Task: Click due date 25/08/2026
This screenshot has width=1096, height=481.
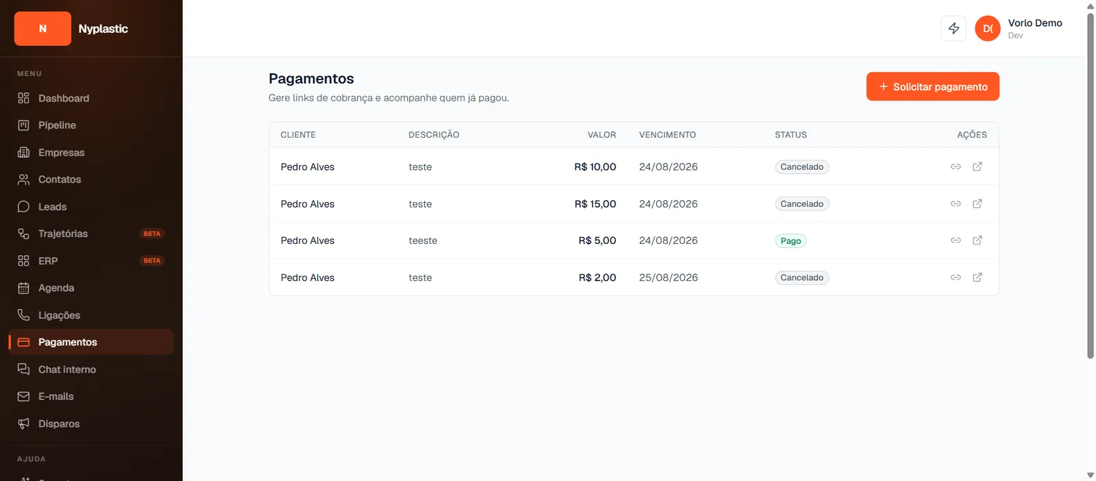Action: (669, 277)
